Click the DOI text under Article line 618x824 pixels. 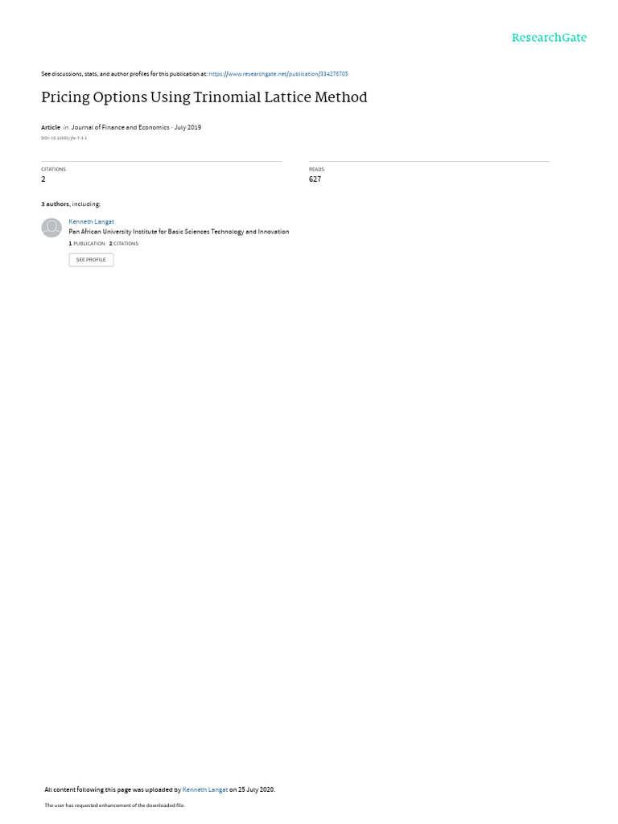coord(64,138)
